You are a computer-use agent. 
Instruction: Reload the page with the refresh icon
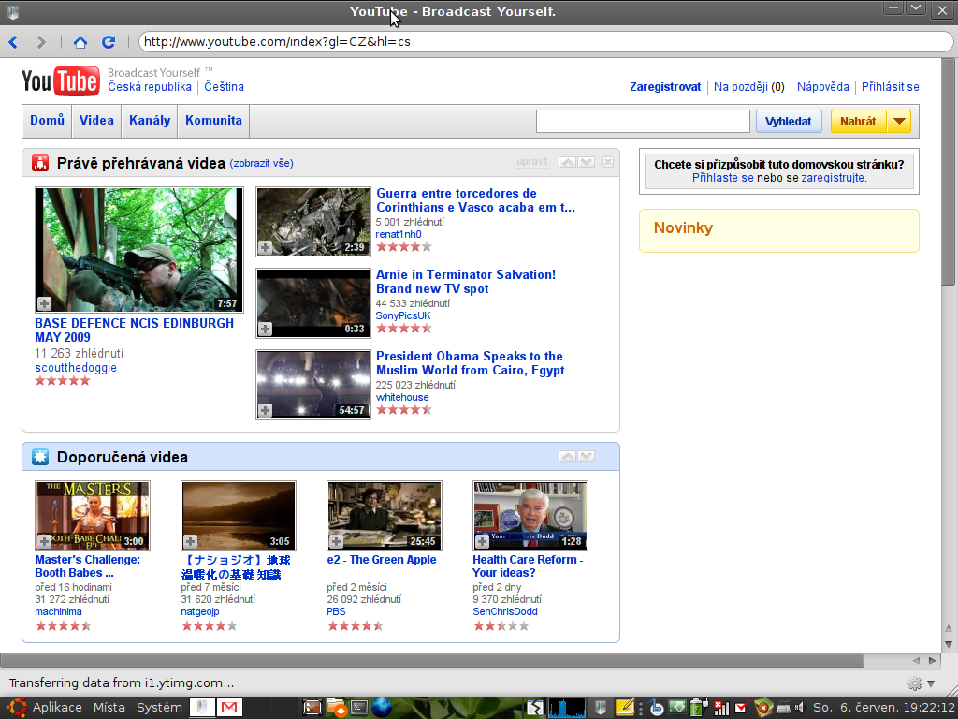coord(109,41)
